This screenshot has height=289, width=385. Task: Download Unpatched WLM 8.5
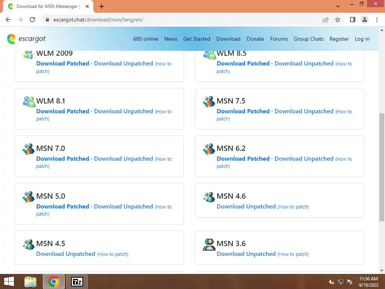(304, 63)
